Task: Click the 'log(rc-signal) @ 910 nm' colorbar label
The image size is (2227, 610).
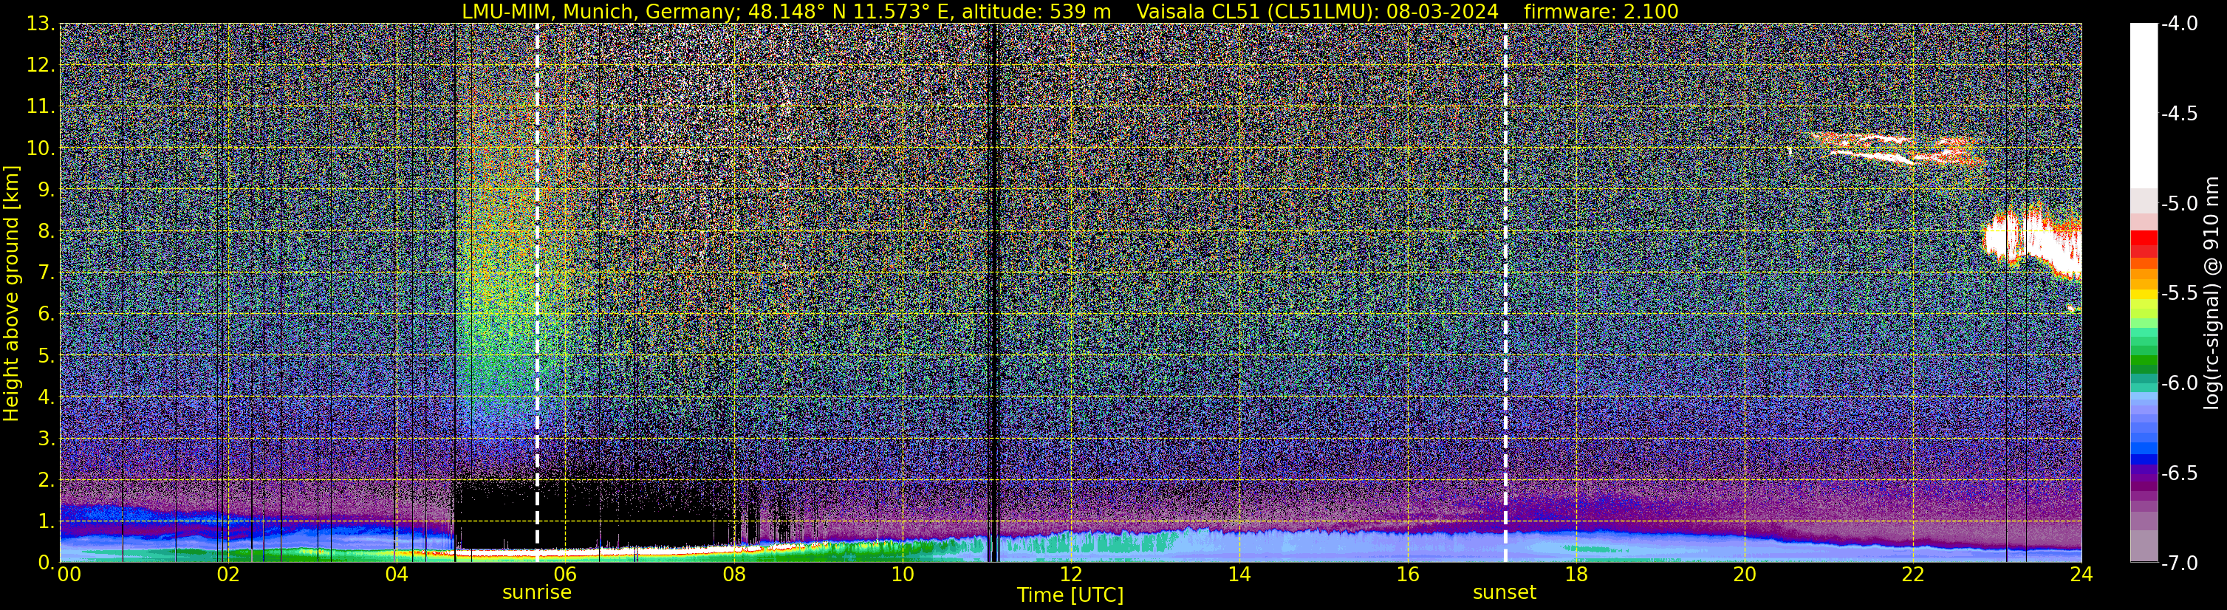Action: pos(2211,292)
